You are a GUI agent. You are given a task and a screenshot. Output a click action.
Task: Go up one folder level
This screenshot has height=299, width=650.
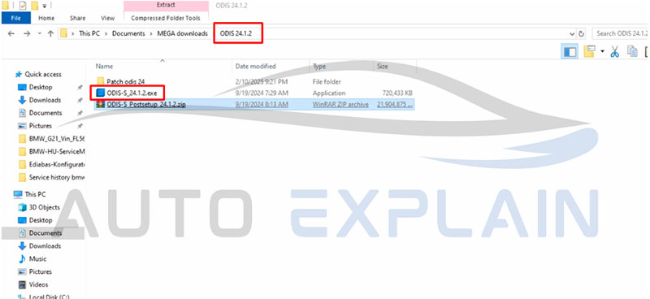[x=50, y=33]
